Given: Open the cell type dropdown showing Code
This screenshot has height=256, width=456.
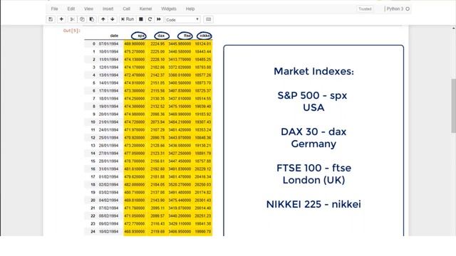Looking at the screenshot, I should tap(182, 20).
